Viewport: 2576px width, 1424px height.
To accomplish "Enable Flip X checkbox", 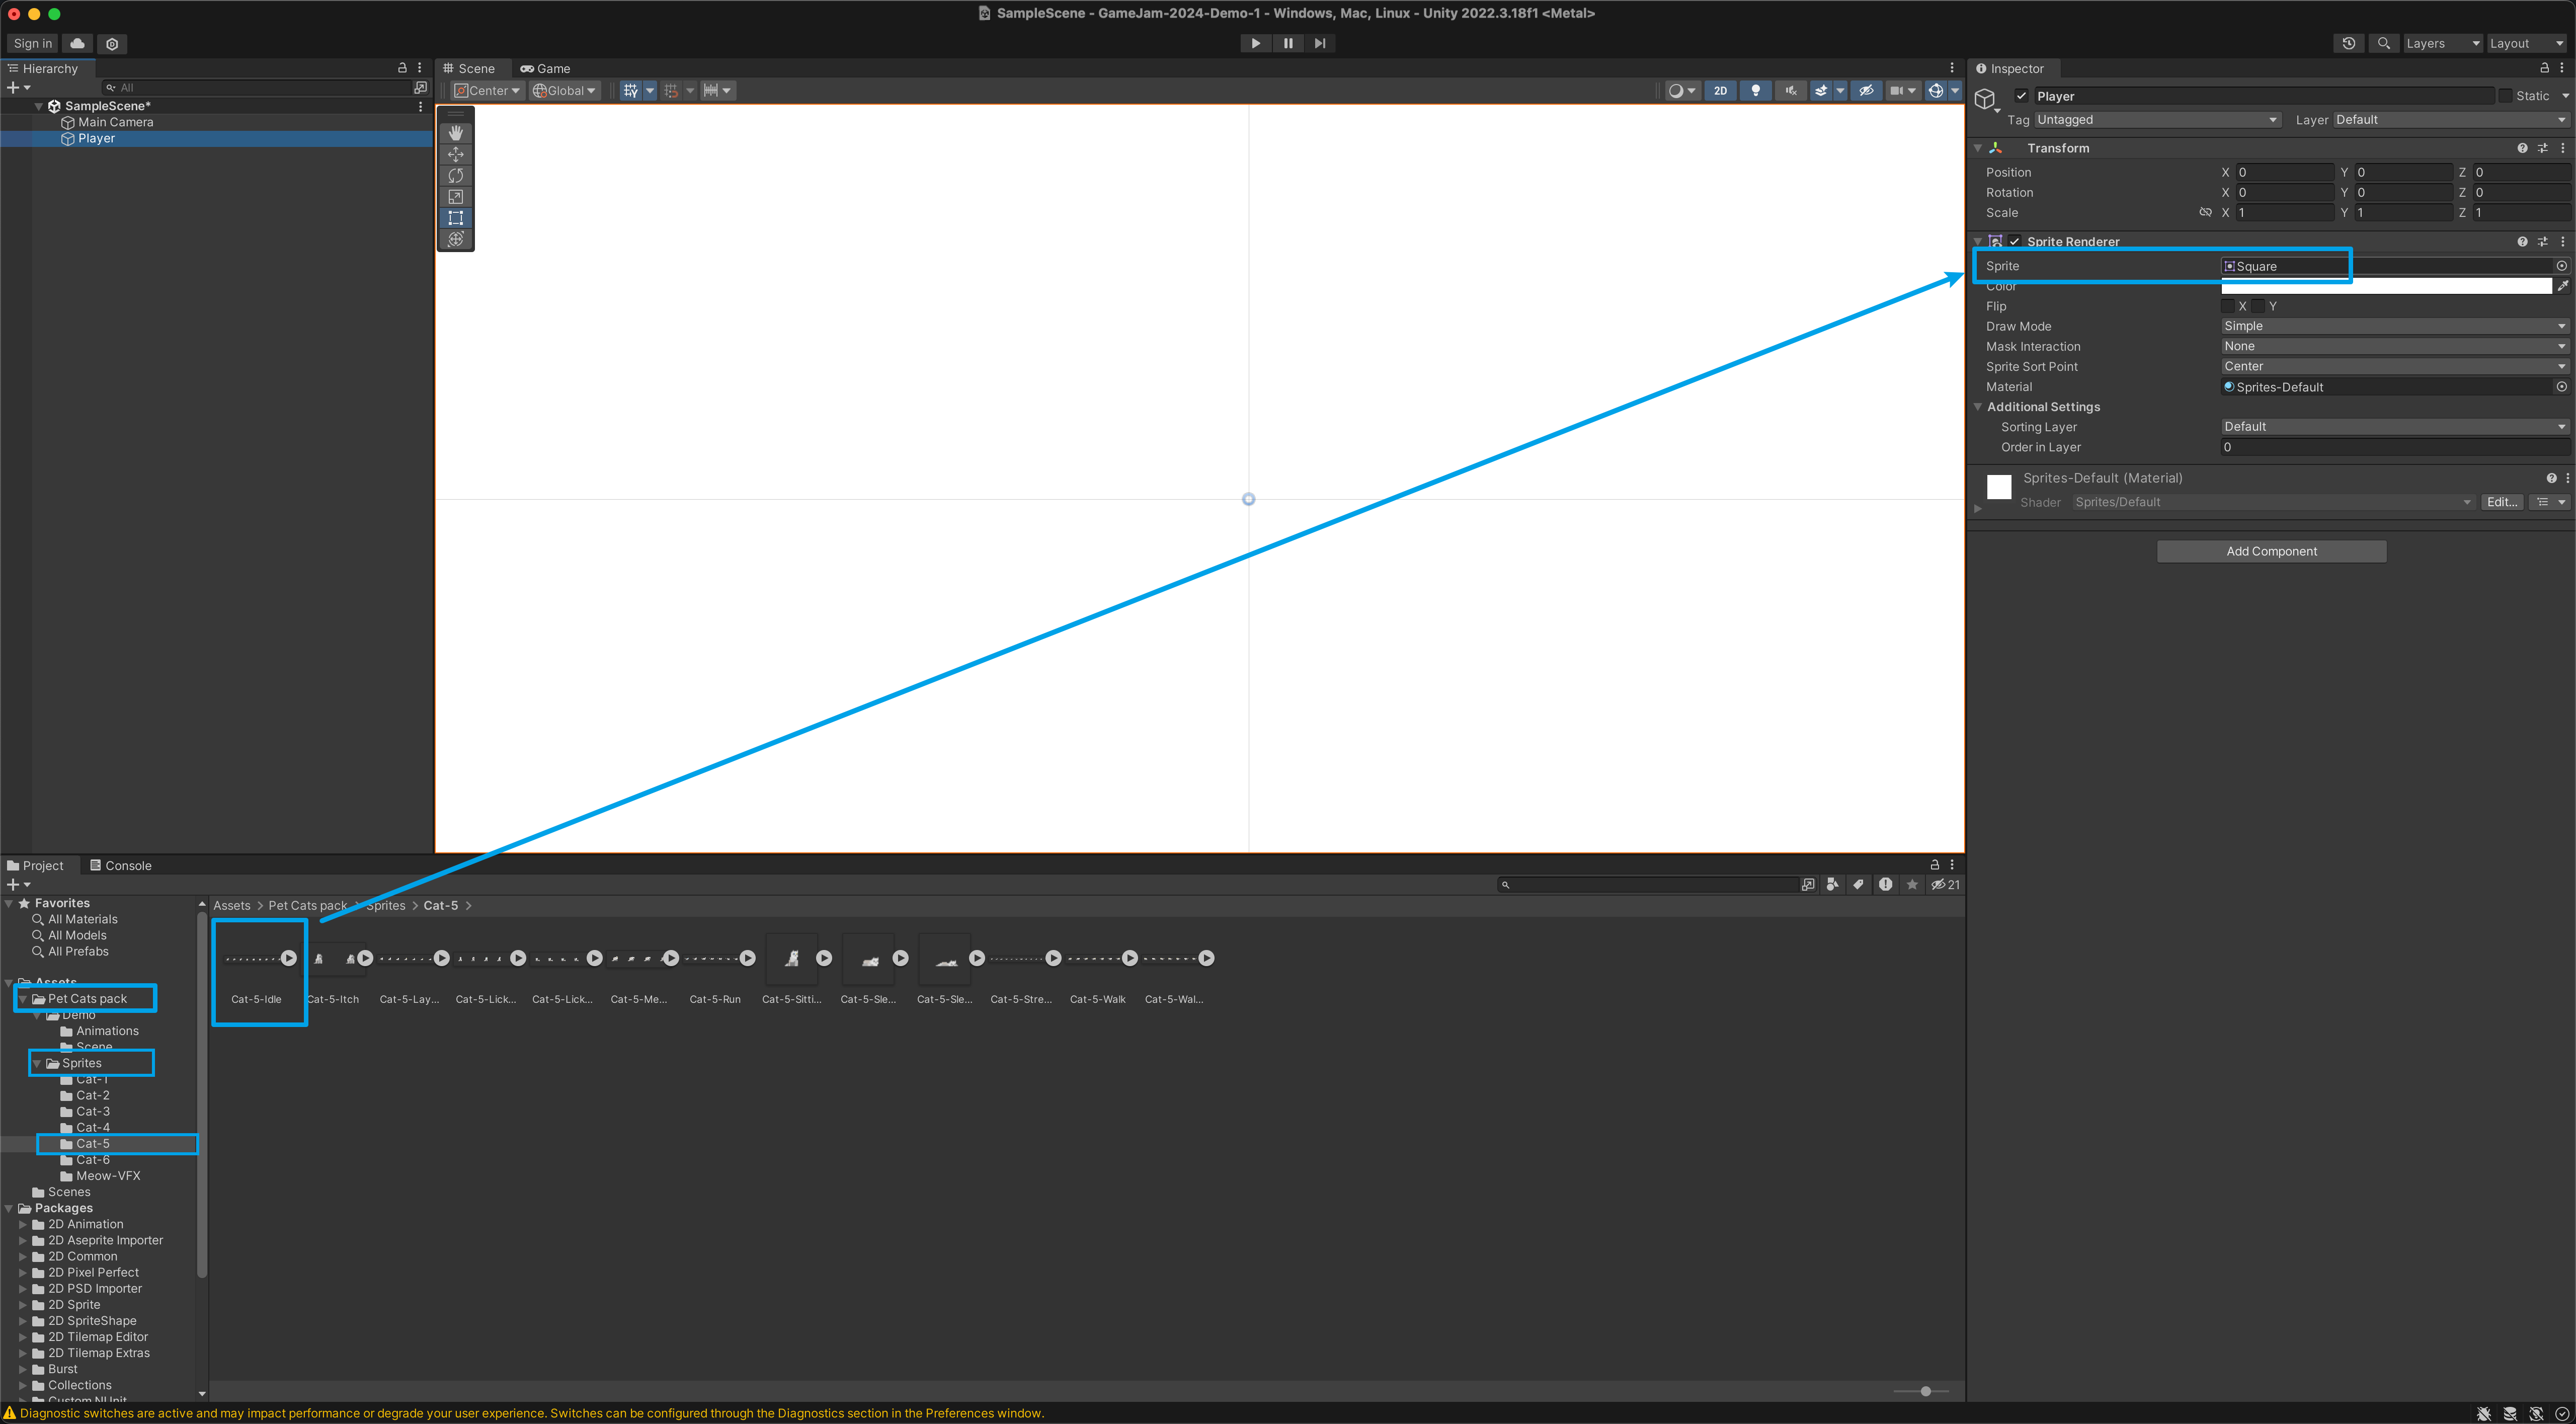I will [2228, 306].
